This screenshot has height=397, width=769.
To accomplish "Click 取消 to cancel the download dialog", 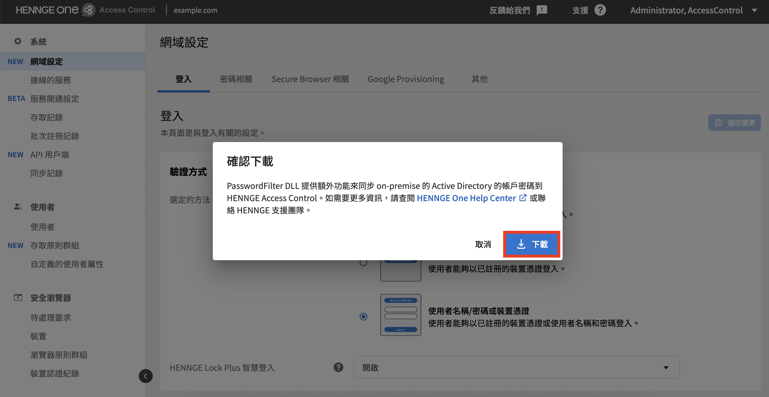I will pos(483,244).
